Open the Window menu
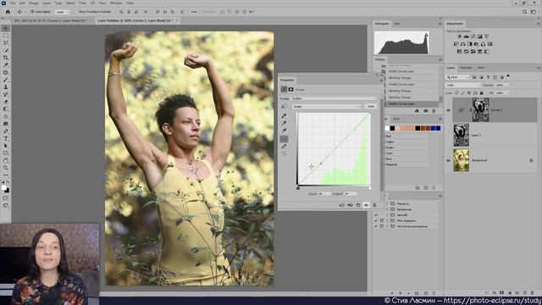Screen dimensions: 542x305 (116, 3)
